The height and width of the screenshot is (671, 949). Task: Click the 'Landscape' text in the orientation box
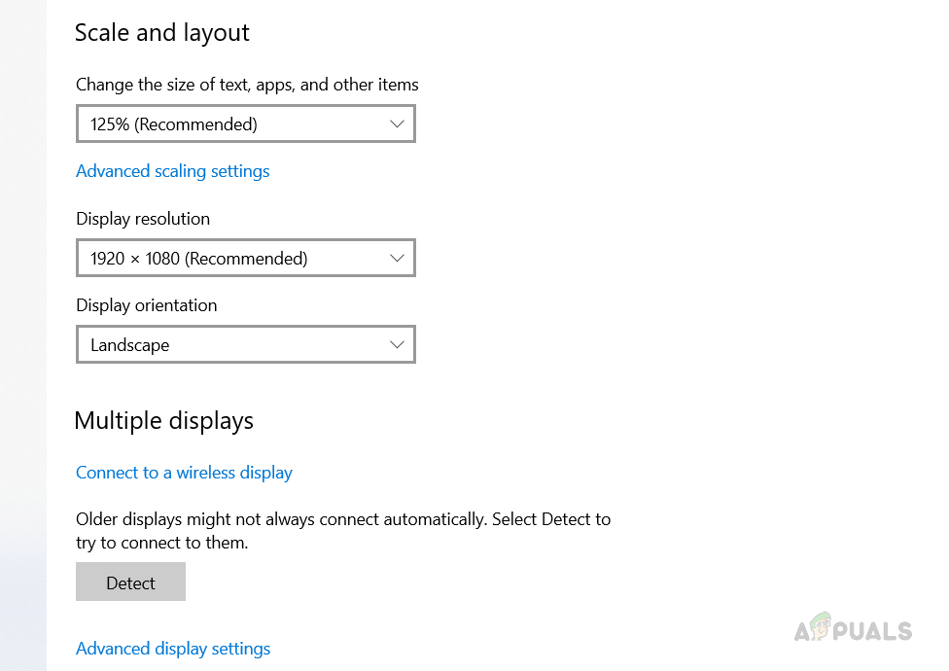point(130,345)
